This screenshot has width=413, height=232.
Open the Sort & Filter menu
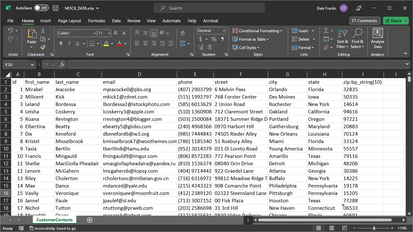point(342,39)
